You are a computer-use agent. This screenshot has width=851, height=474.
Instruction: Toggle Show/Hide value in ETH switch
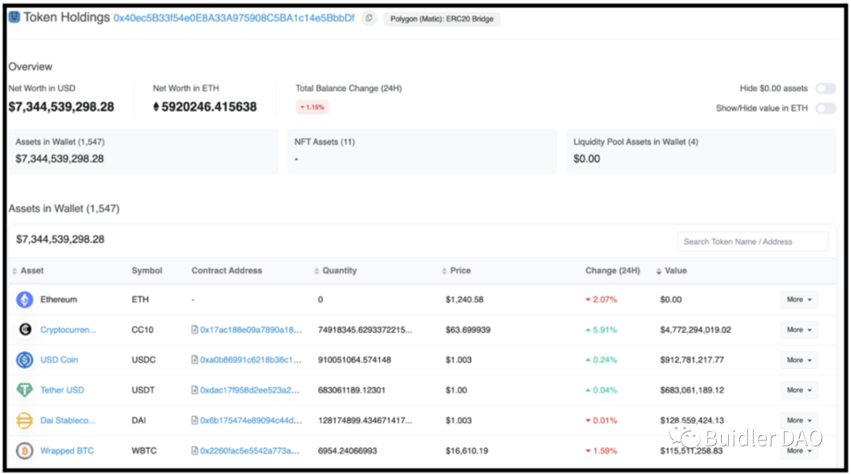tap(825, 108)
